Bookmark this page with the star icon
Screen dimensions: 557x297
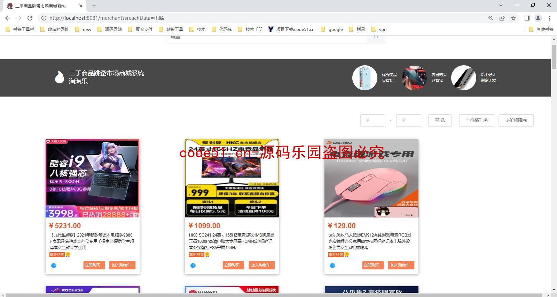click(513, 18)
